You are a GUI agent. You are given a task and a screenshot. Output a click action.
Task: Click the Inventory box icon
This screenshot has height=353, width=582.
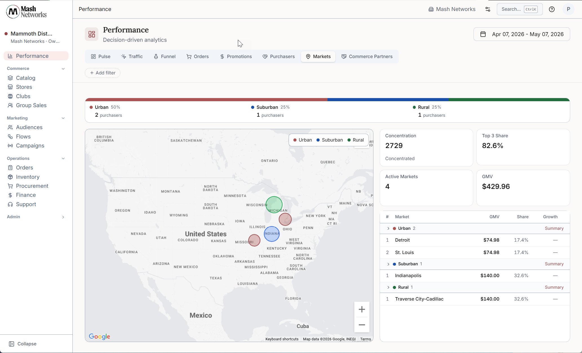[x=10, y=177]
